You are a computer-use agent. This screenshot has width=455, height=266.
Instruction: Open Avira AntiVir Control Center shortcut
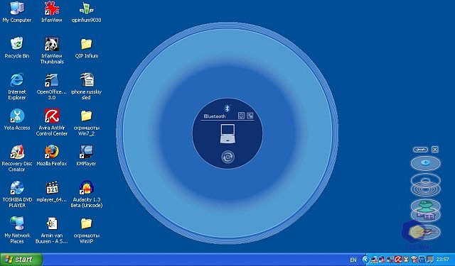pyautogui.click(x=52, y=123)
